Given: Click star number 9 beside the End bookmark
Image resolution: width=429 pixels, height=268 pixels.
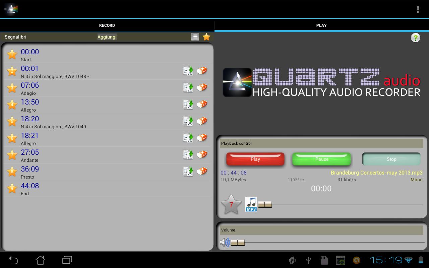Looking at the screenshot, I should pyautogui.click(x=12, y=188).
